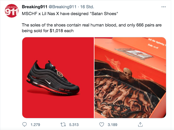The height and width of the screenshot is (130, 174).
Task: Open the 16 Std. timestamp link
Action: pyautogui.click(x=87, y=7)
